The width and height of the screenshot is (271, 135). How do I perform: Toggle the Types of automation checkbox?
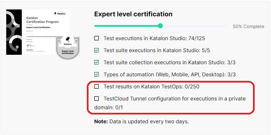click(x=97, y=74)
